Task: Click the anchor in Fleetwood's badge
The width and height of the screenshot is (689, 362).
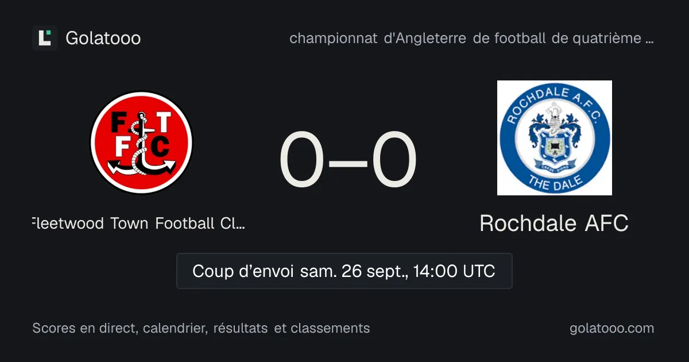Action: coord(141,147)
